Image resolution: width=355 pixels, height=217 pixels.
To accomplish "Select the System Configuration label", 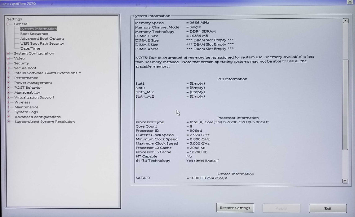I will 34,53.
